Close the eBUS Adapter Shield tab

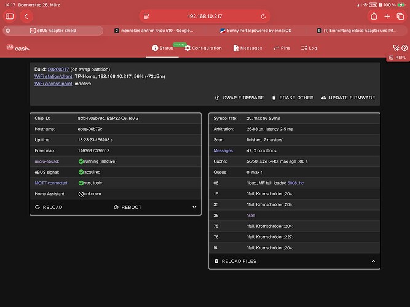pyautogui.click(x=8, y=31)
